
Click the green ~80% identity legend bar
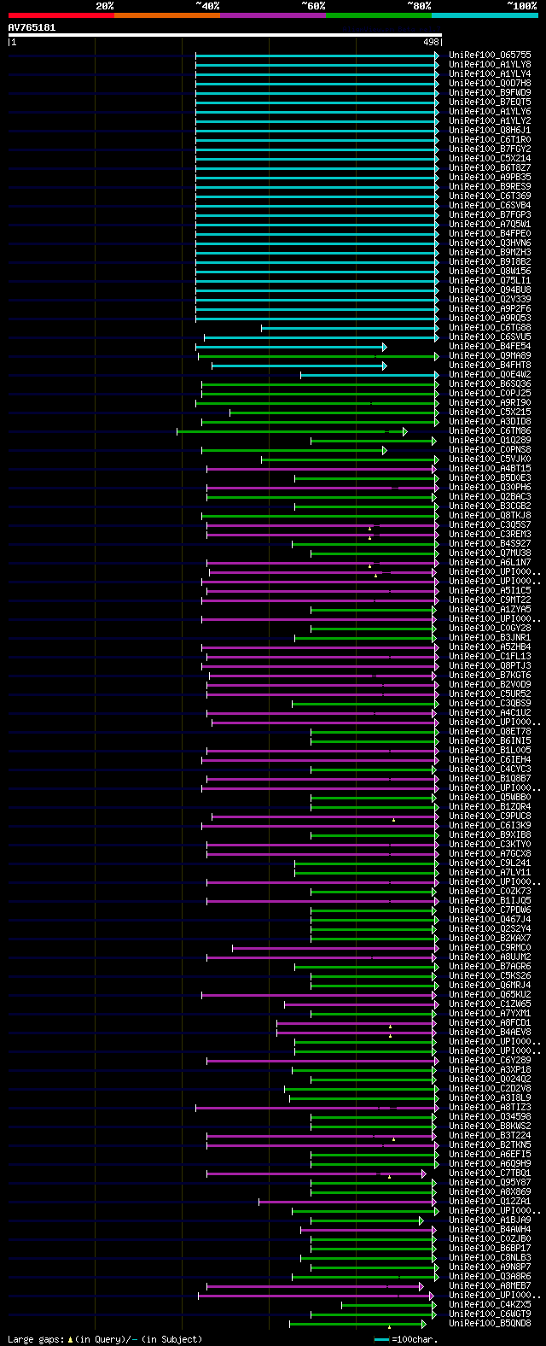[x=379, y=15]
